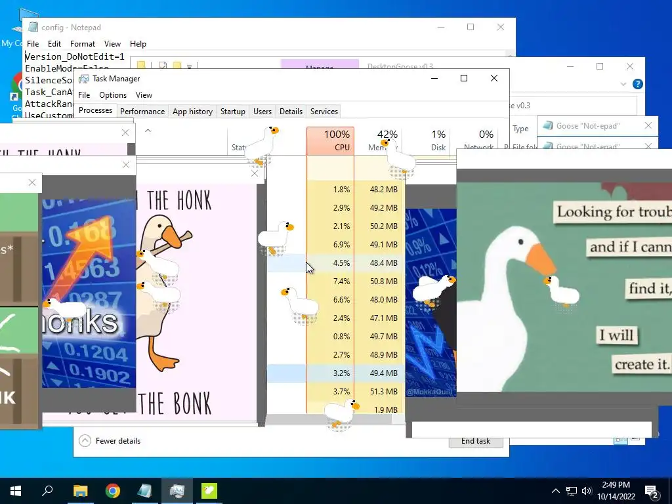The height and width of the screenshot is (504, 672).
Task: Open the network status tray icon
Action: [572, 491]
